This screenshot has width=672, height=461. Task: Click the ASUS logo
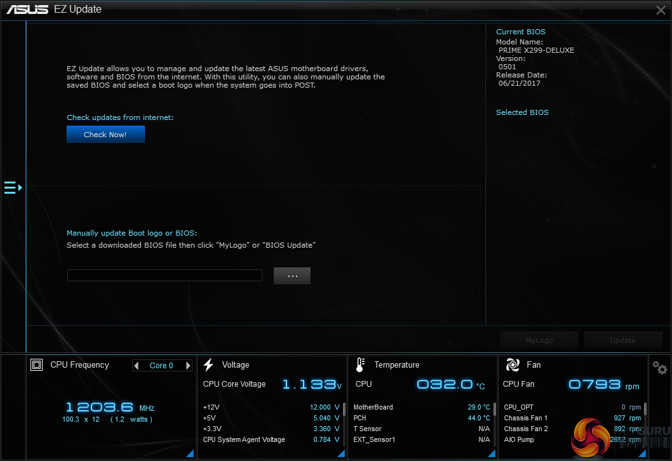click(x=27, y=10)
